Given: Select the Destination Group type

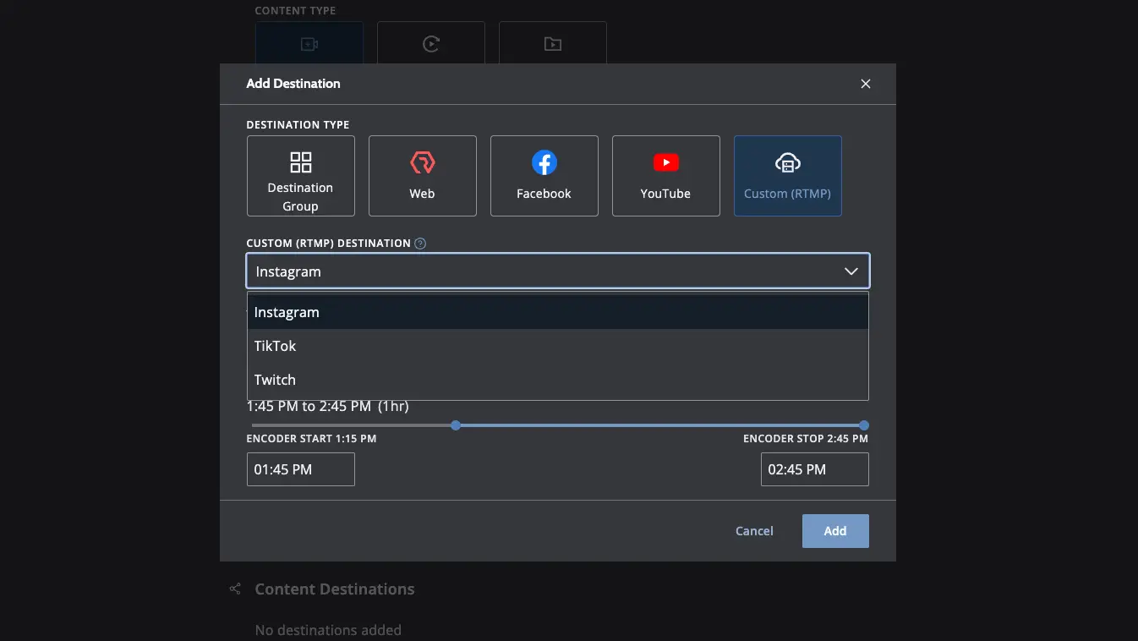Looking at the screenshot, I should click(301, 176).
